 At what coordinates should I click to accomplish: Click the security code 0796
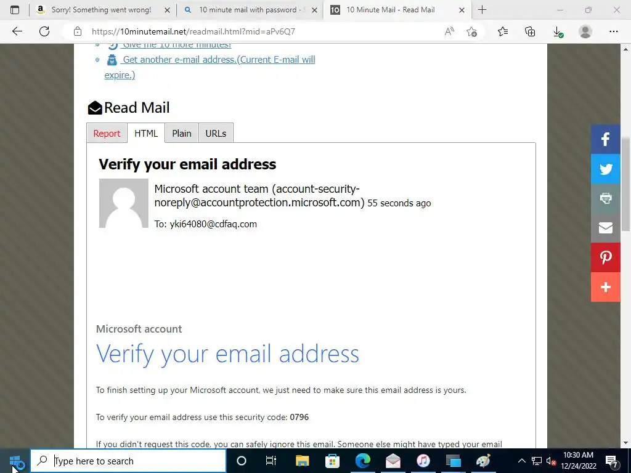click(x=299, y=417)
